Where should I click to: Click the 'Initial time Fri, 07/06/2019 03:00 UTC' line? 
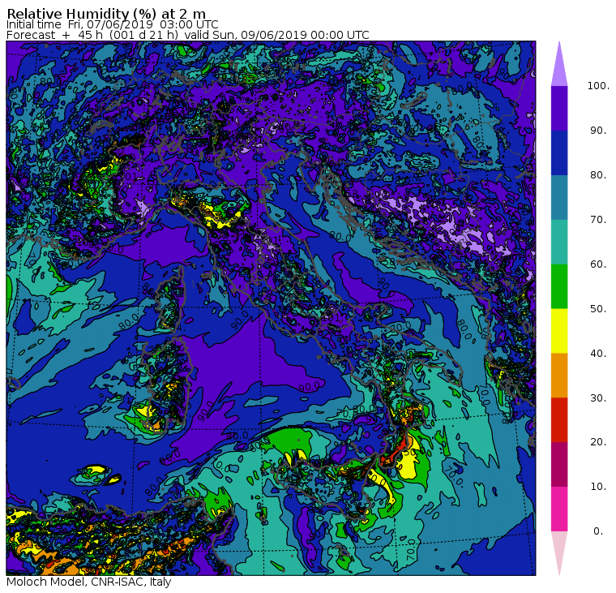click(113, 24)
